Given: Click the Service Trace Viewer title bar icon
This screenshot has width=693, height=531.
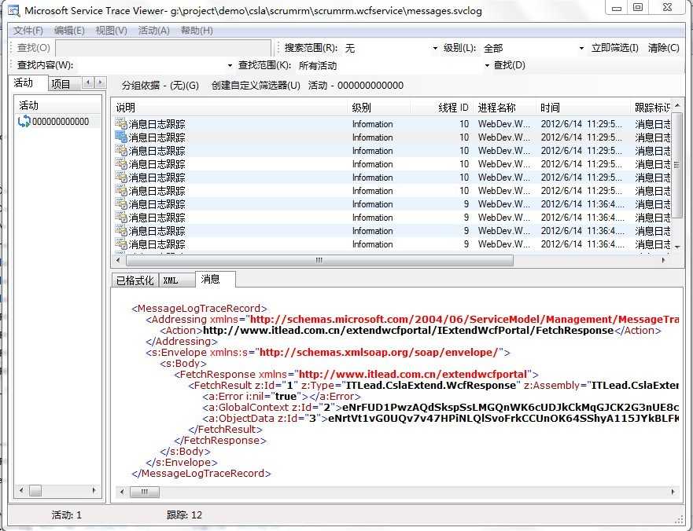Looking at the screenshot, I should [13, 10].
